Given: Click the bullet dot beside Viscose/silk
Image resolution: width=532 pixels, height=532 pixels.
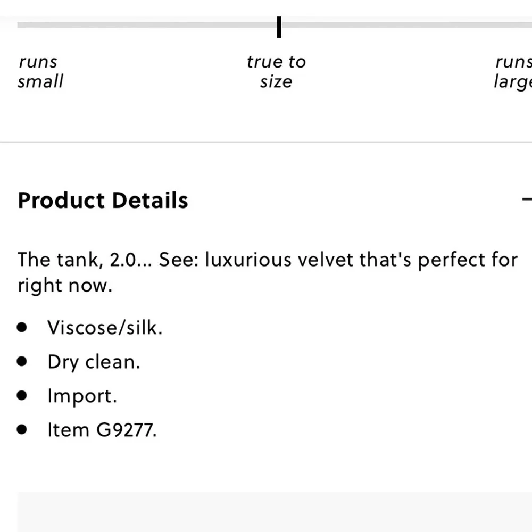Looking at the screenshot, I should point(22,327).
